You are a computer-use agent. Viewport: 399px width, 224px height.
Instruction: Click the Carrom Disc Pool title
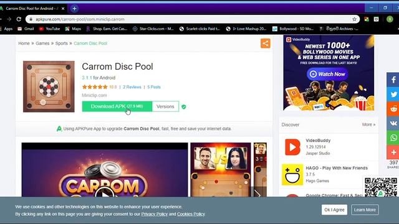coord(118,67)
